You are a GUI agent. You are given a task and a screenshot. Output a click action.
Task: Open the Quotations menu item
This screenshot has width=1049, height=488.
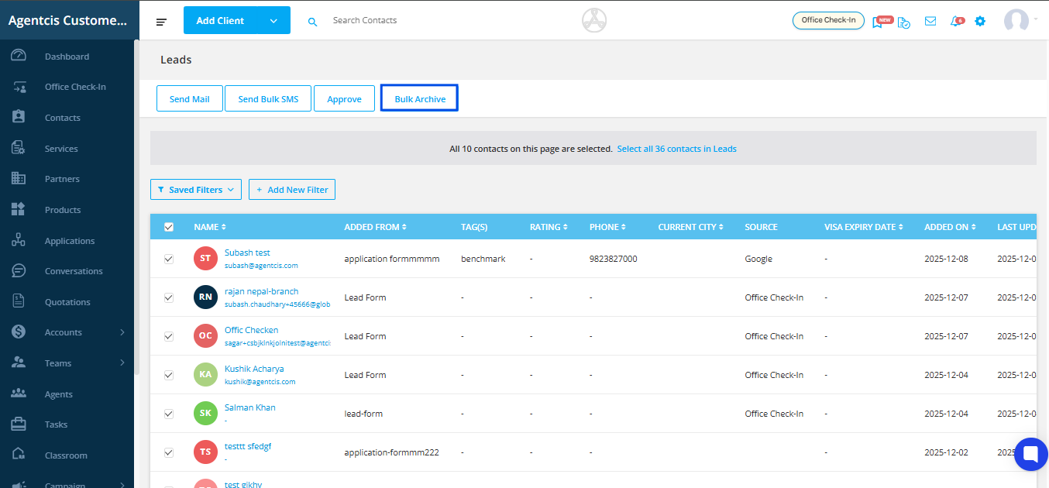(67, 302)
